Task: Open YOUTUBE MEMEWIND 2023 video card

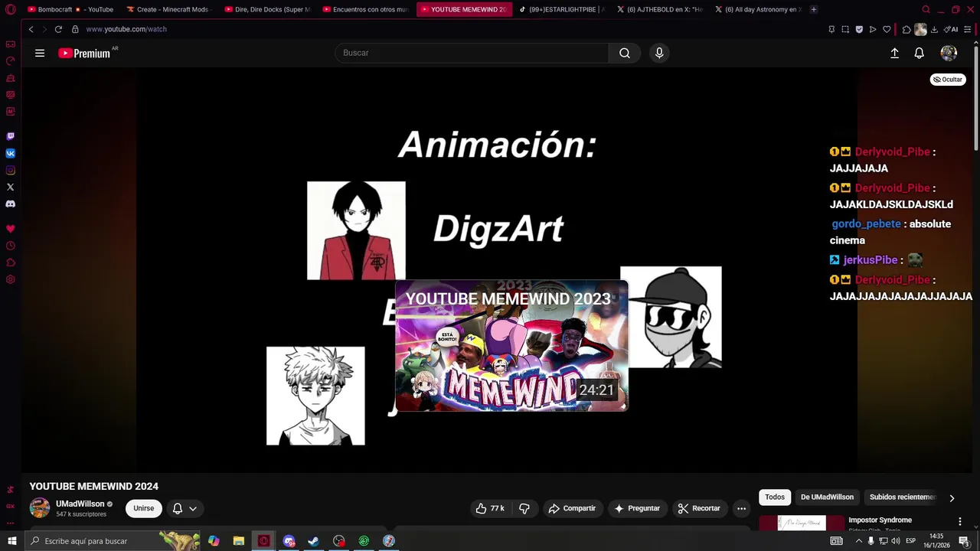Action: [511, 346]
